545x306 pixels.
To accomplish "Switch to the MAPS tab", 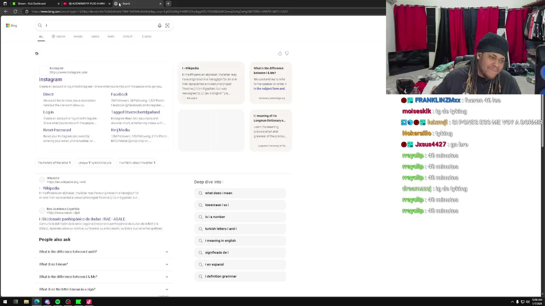I will 111,37.
